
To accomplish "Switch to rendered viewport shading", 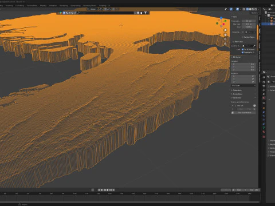I will pos(256,9).
